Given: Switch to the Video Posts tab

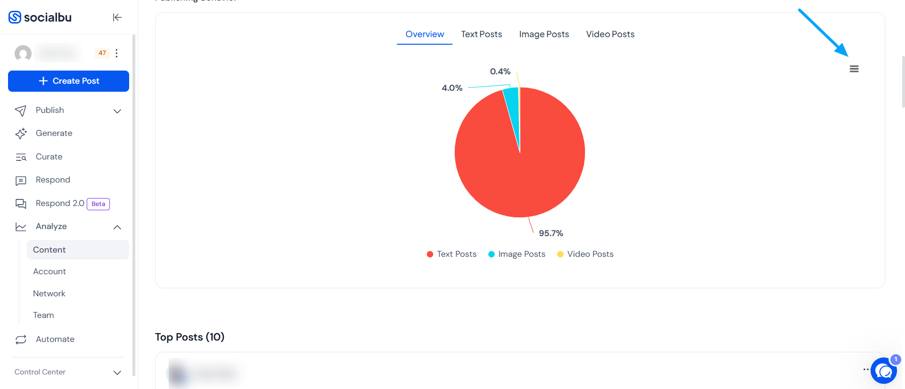Looking at the screenshot, I should point(610,34).
